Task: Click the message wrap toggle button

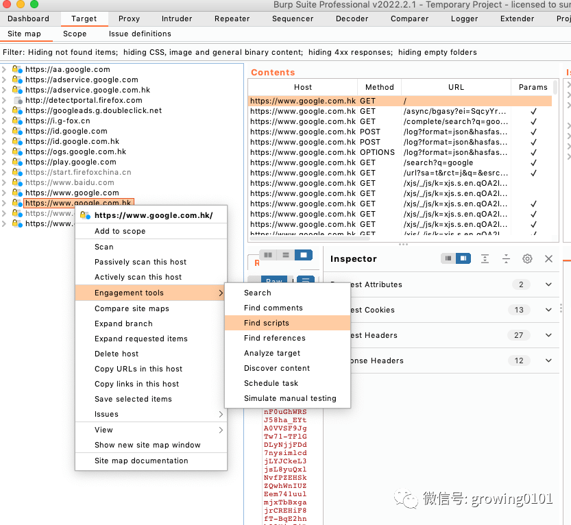Action: pyautogui.click(x=306, y=280)
